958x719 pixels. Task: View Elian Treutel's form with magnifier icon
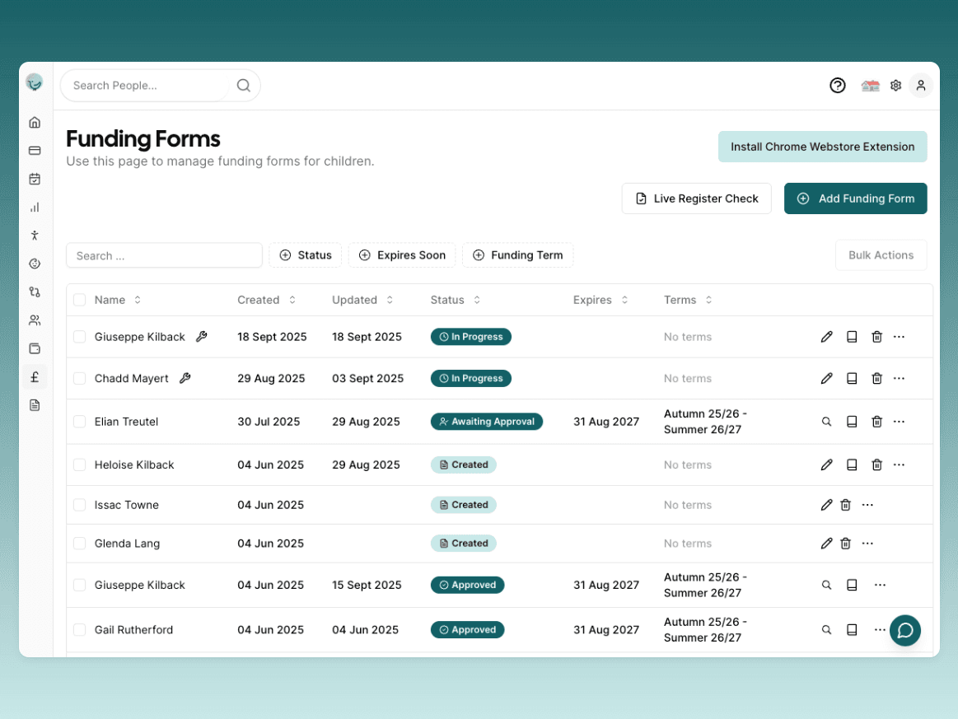pyautogui.click(x=826, y=422)
